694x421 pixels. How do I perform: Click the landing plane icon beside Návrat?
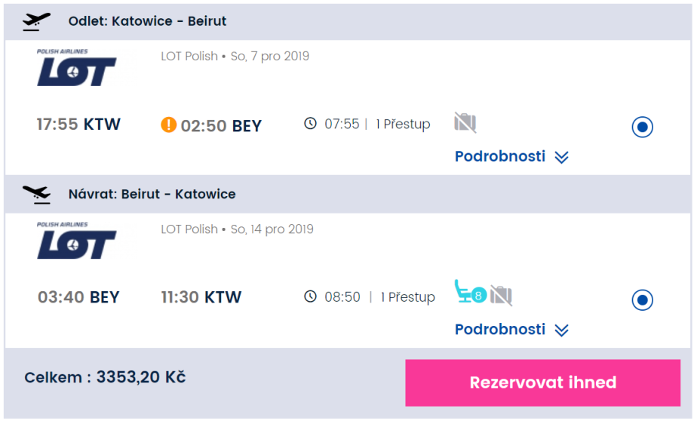[36, 194]
